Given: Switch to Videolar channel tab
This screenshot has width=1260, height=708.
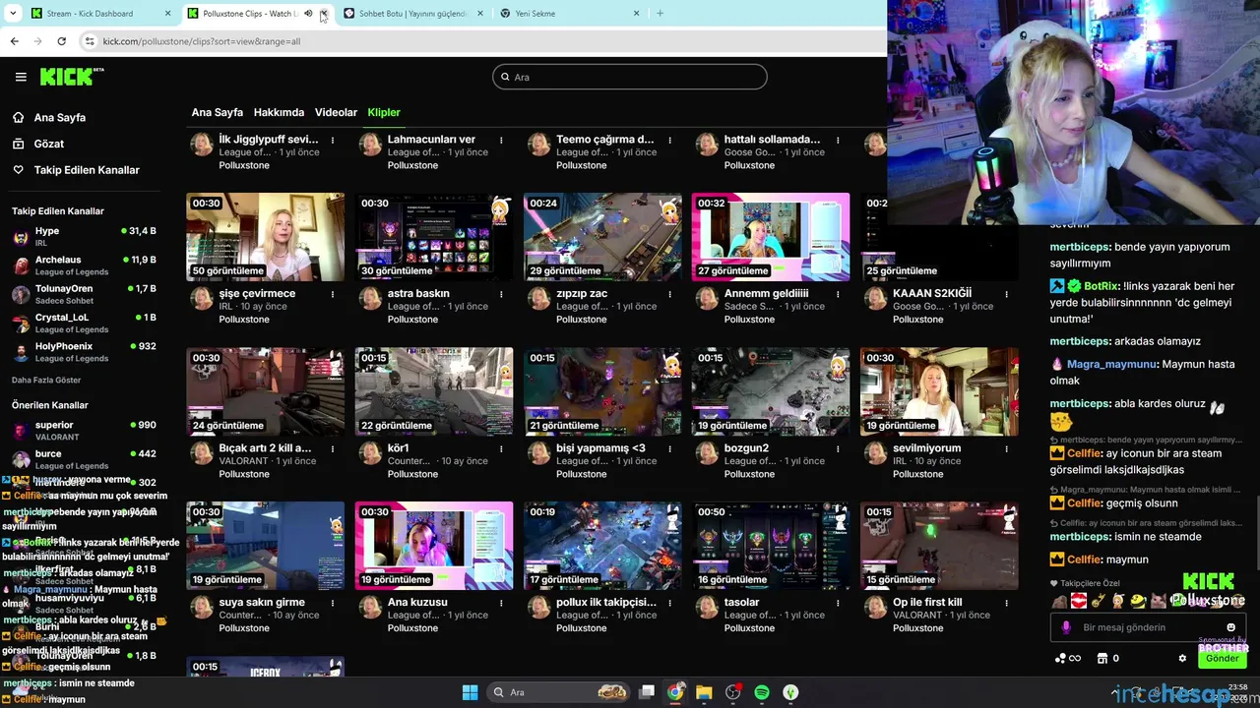Looking at the screenshot, I should tap(336, 112).
